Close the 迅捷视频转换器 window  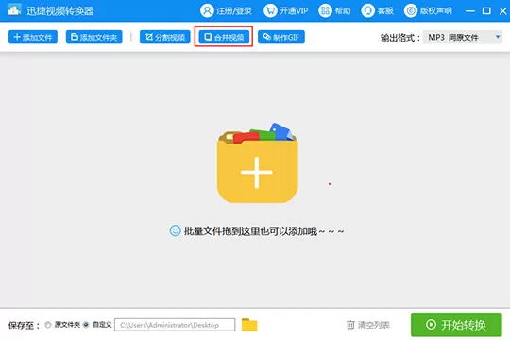[502, 11]
